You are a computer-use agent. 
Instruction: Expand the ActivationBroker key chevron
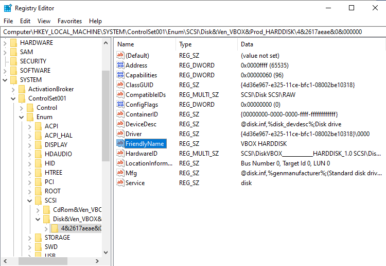point(13,90)
